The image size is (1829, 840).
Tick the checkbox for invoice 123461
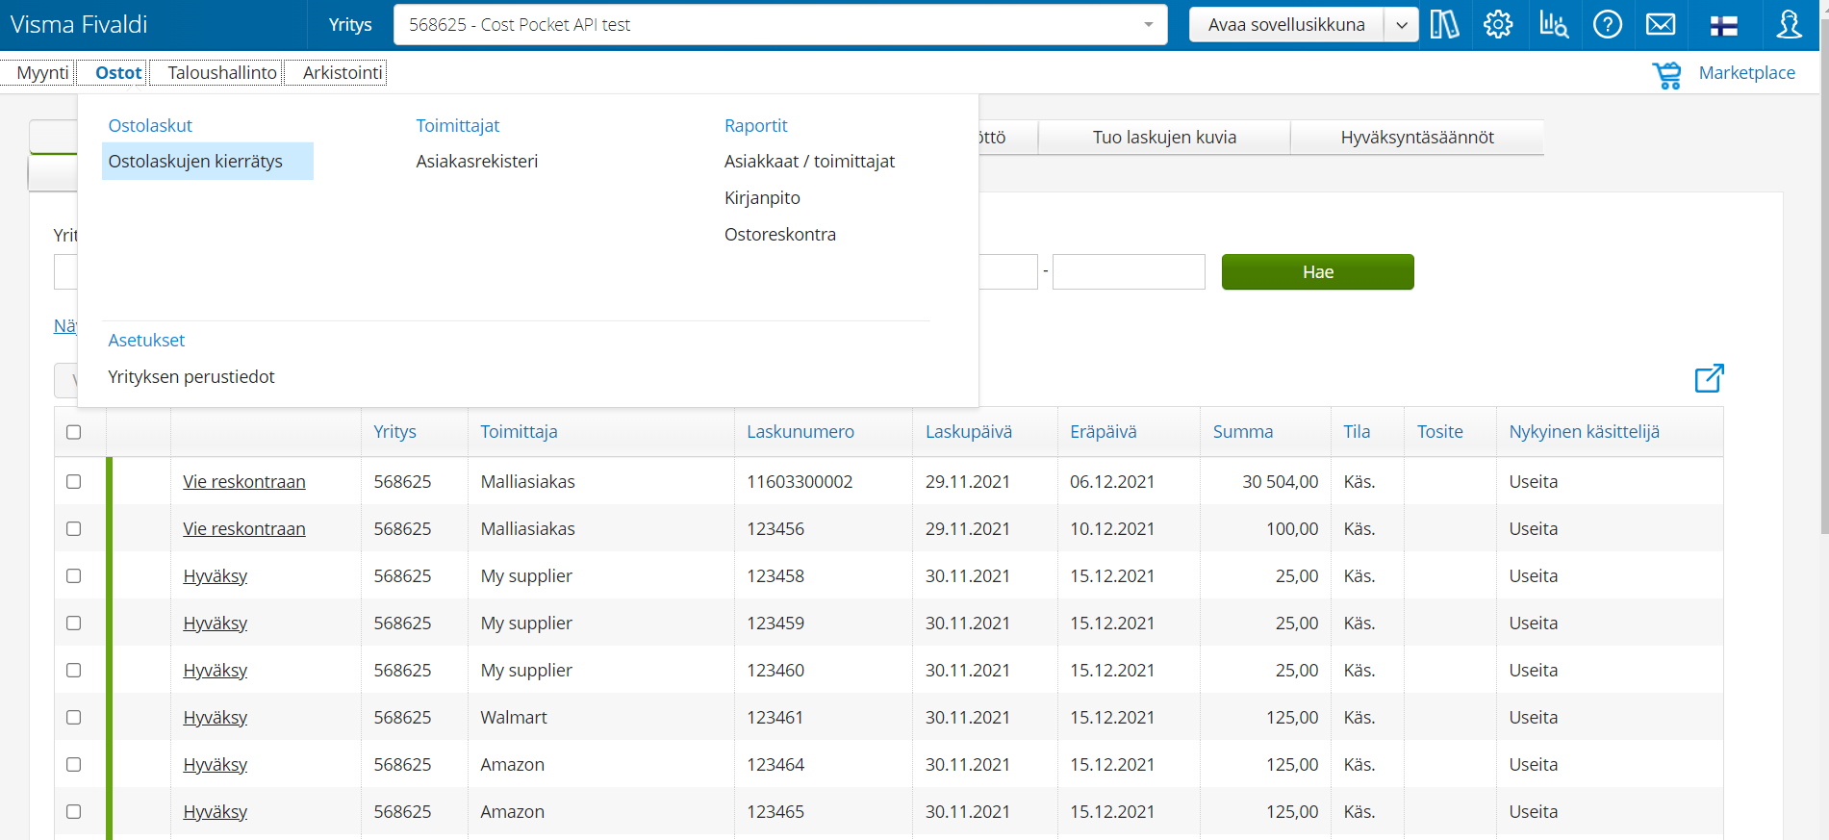(74, 717)
